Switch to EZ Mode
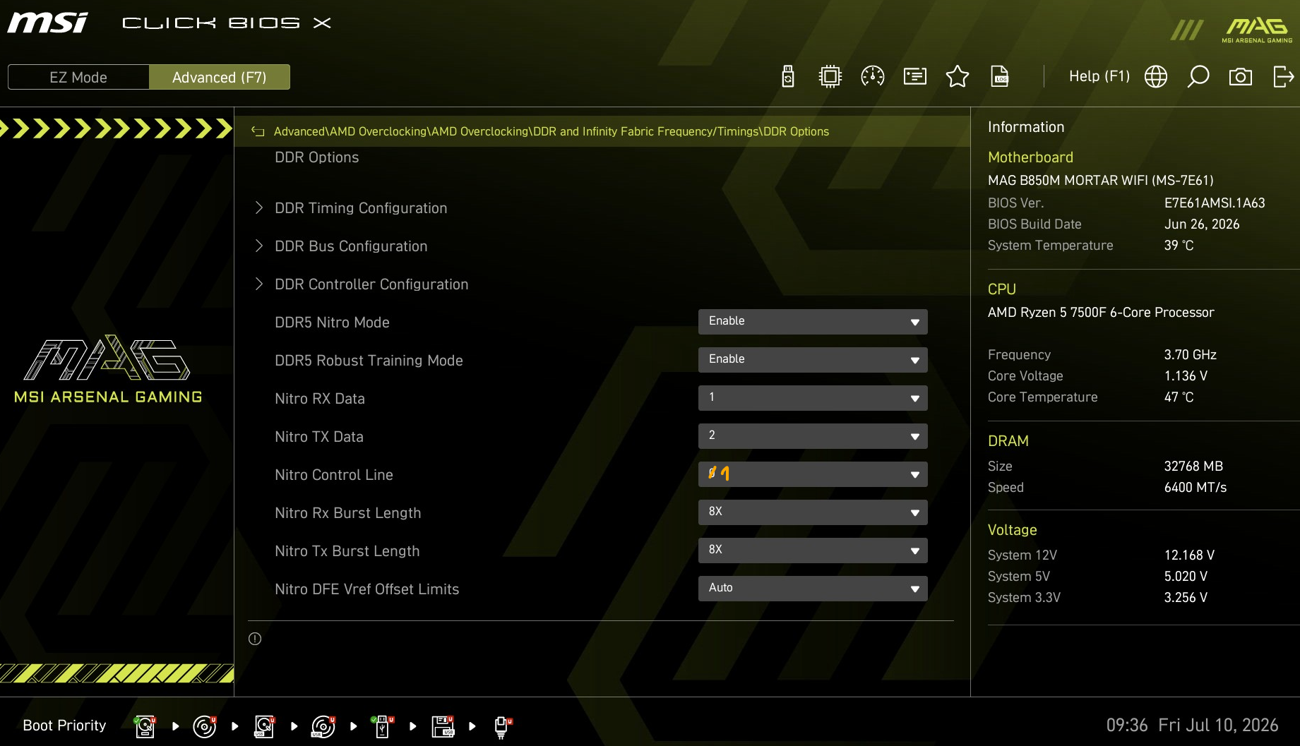The image size is (1300, 746). [78, 77]
